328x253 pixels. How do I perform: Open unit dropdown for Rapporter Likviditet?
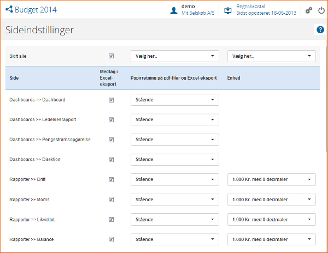tap(271, 219)
